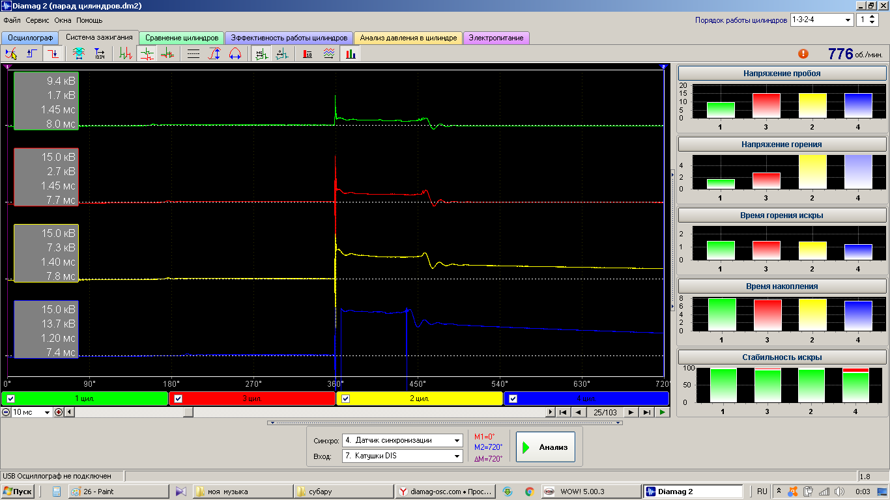Click the Время горения искры panel header

[782, 215]
